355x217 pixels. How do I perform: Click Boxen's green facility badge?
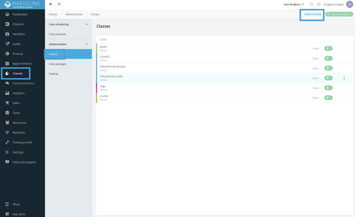[328, 49]
